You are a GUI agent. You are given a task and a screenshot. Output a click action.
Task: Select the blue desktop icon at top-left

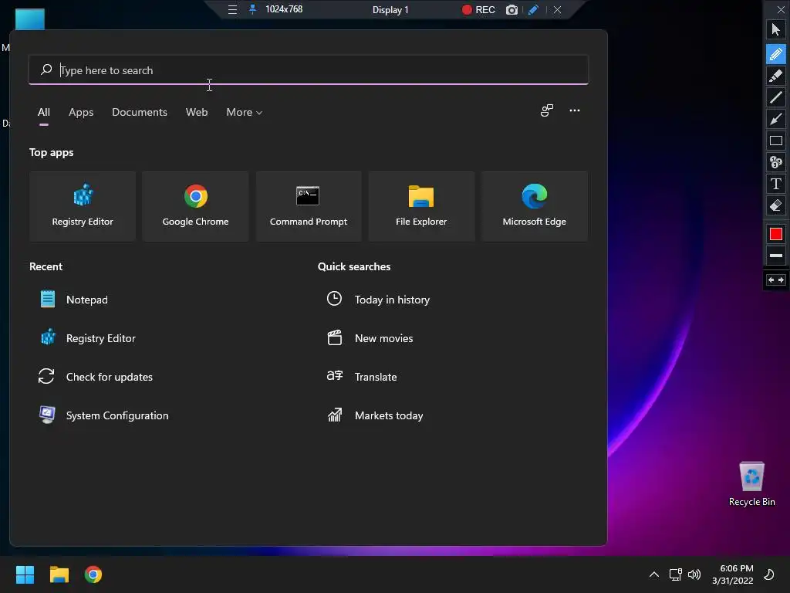point(30,19)
